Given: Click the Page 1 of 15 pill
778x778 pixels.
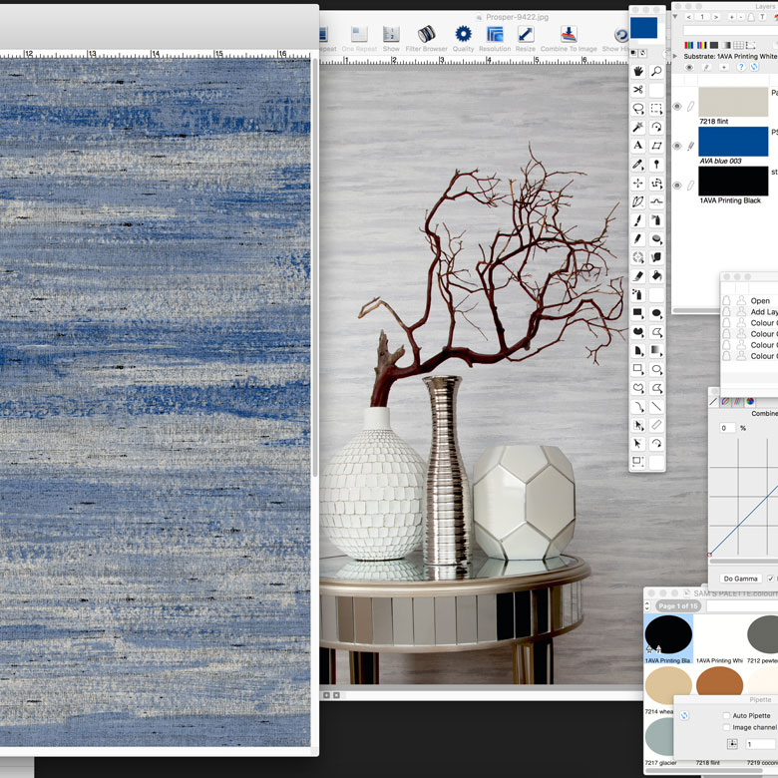Looking at the screenshot, I should [x=678, y=605].
